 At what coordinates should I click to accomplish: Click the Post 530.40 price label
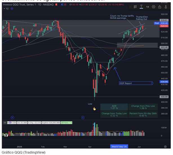coord(161,23)
